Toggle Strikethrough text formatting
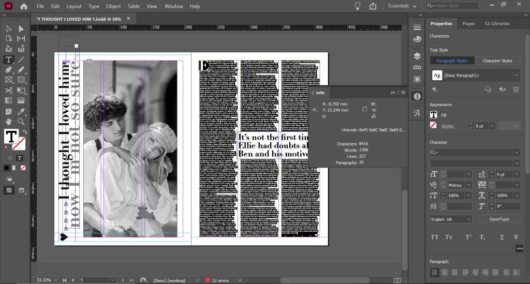Screen dimensions: 530x284 pyautogui.click(x=516, y=237)
